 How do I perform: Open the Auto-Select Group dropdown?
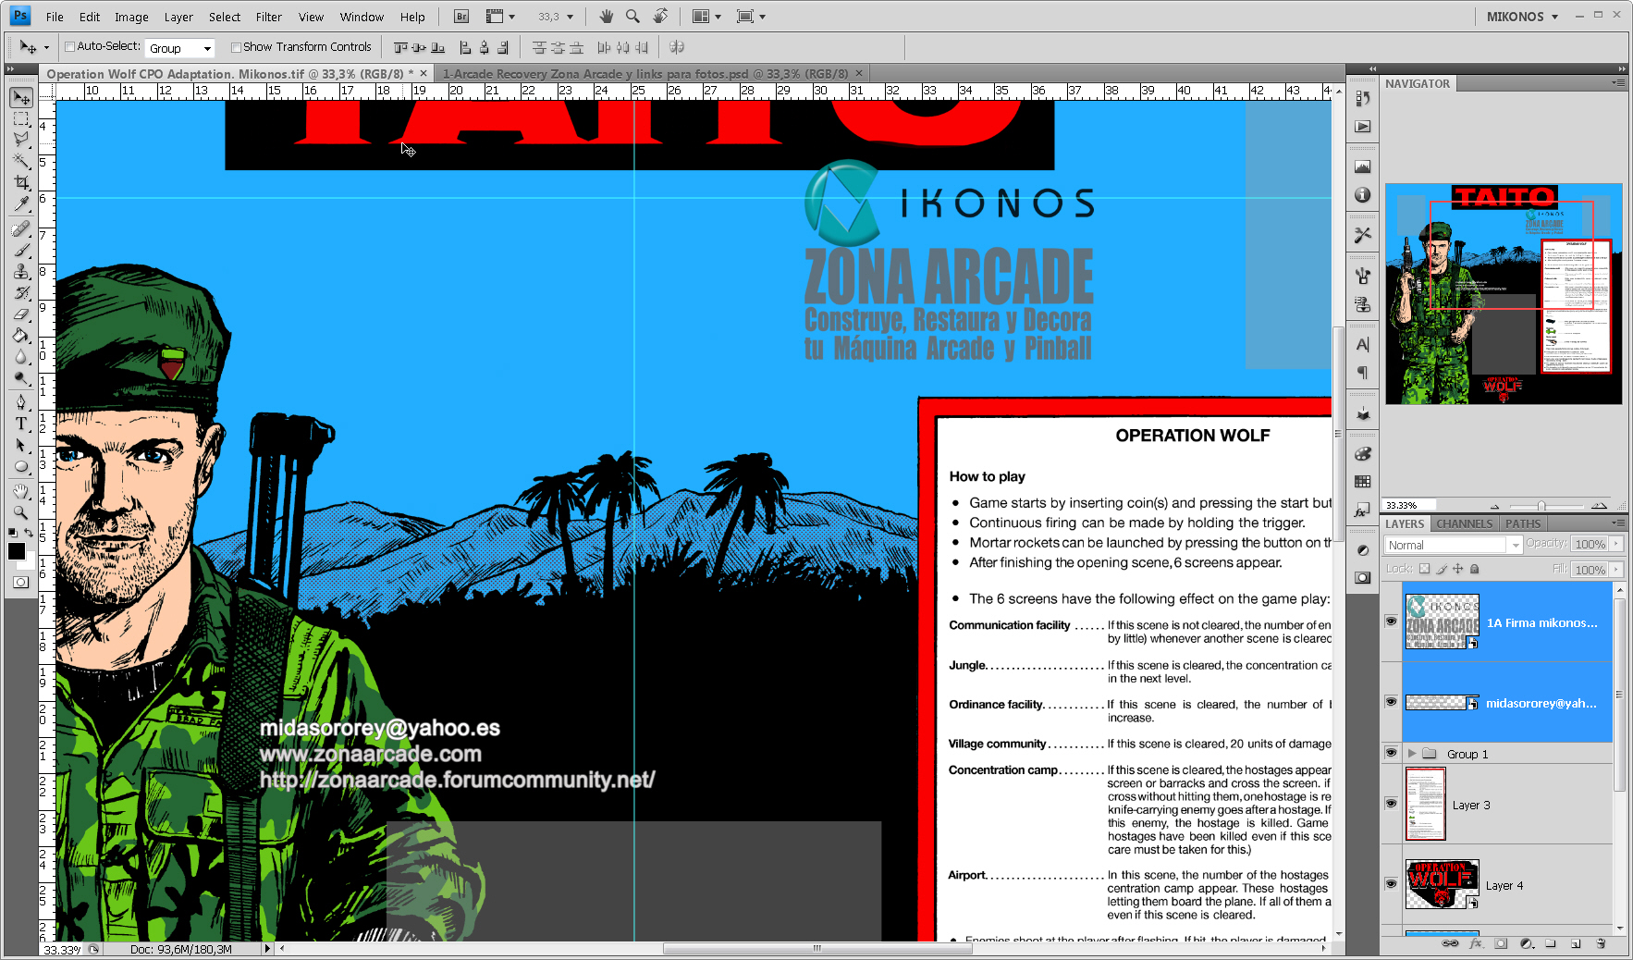click(x=180, y=48)
